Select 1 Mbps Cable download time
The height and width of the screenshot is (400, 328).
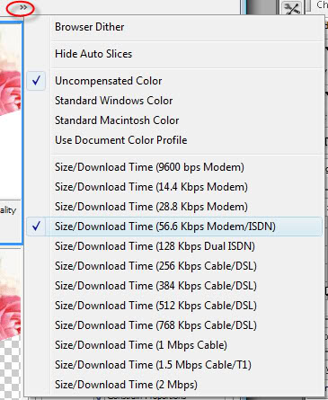pos(174,345)
